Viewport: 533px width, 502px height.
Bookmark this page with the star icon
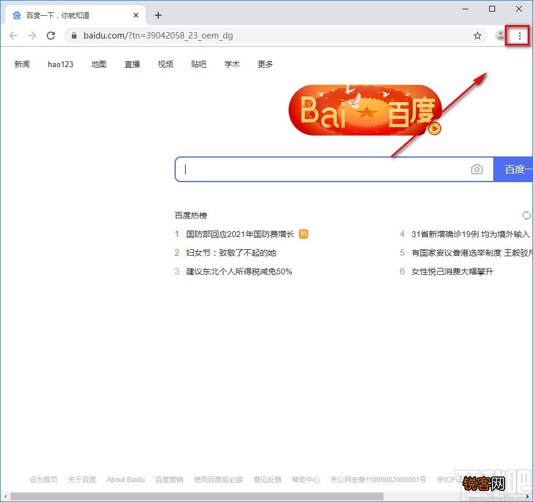click(x=478, y=36)
